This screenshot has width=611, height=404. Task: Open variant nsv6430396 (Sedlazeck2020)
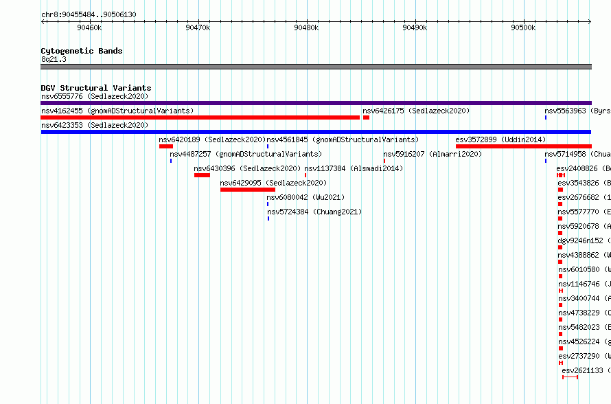(247, 168)
